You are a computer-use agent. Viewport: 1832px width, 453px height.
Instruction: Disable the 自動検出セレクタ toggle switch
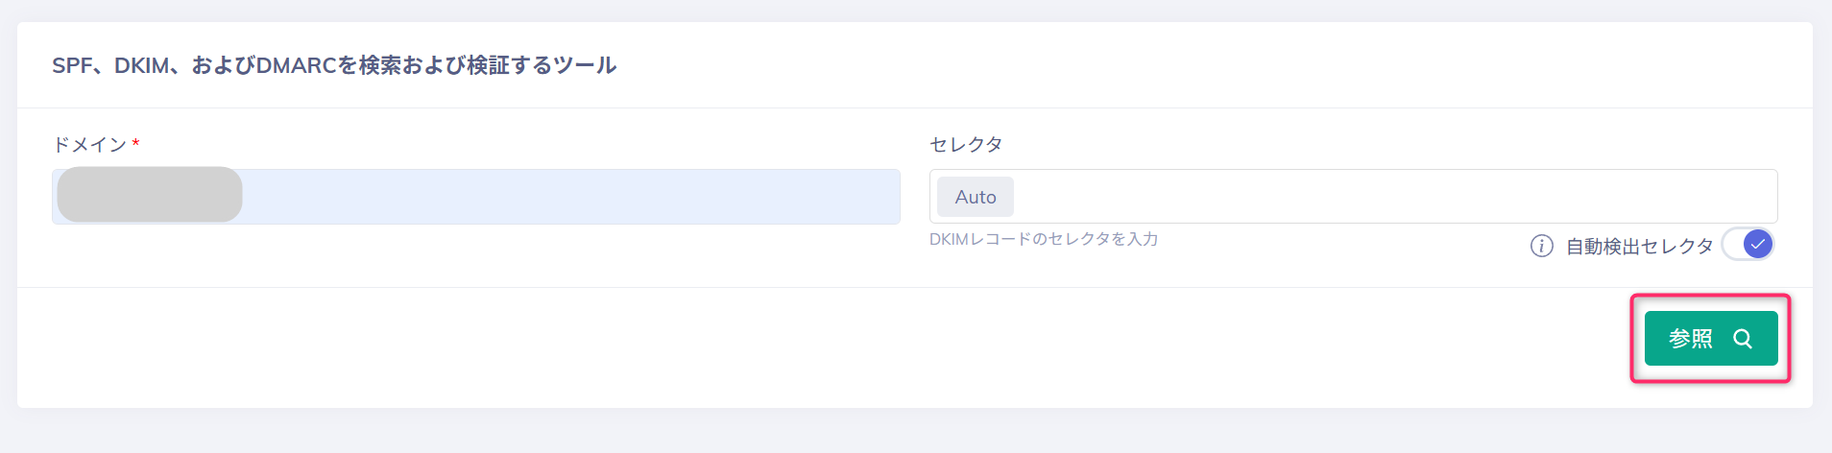coord(1748,245)
